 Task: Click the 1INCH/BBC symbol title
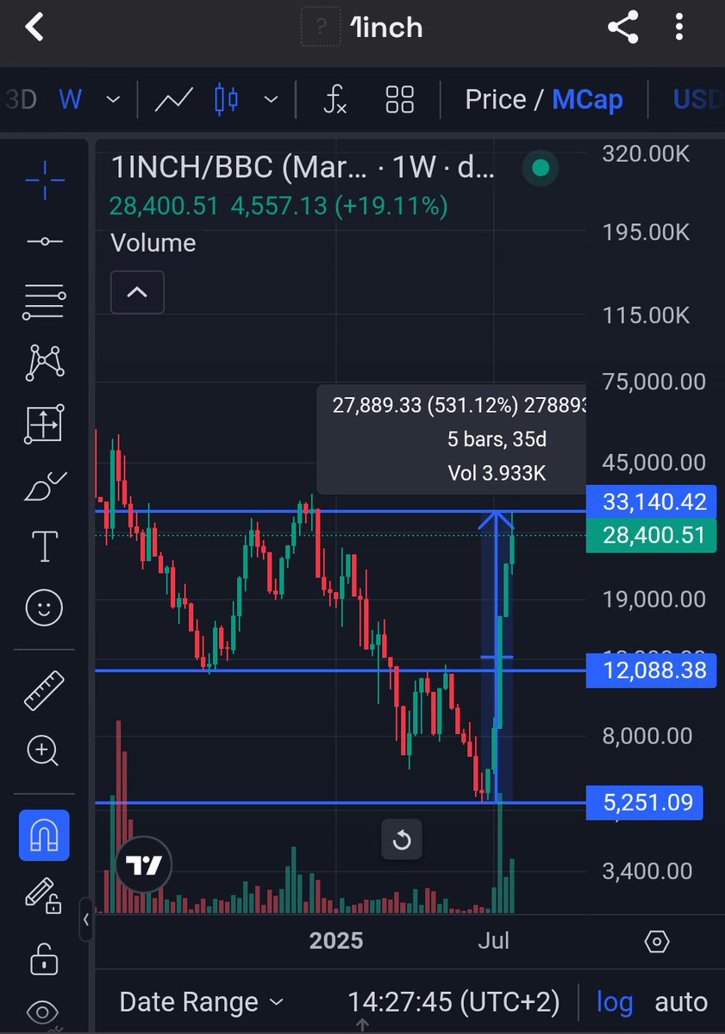tap(303, 168)
